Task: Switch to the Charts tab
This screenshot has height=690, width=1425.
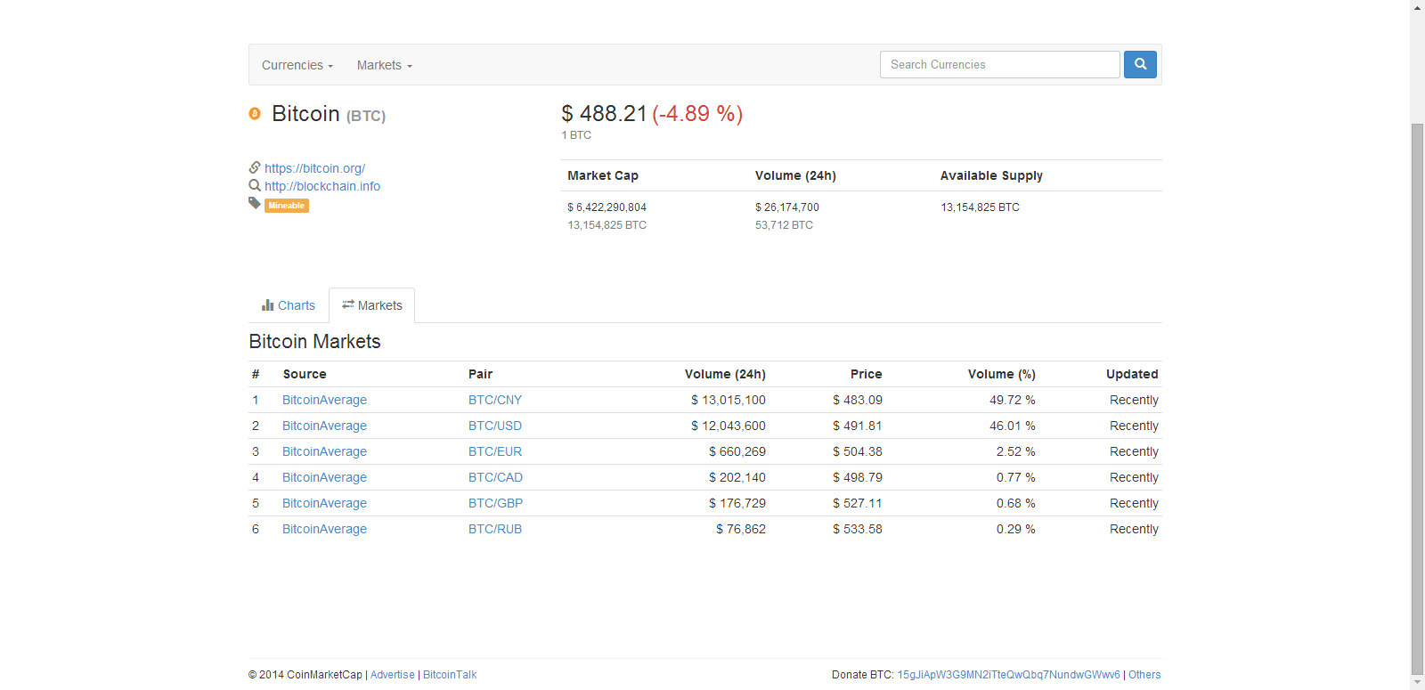Action: click(x=289, y=305)
